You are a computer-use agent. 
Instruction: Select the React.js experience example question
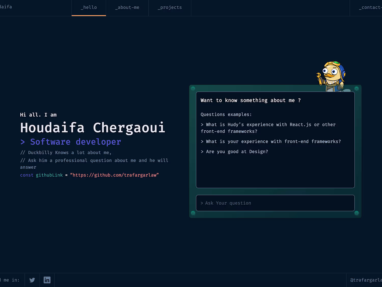[268, 128]
